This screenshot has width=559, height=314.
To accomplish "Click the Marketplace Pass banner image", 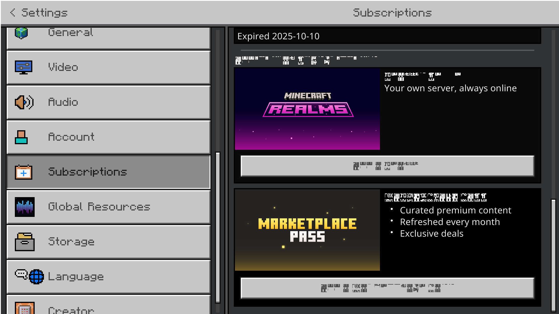I will pos(307,230).
